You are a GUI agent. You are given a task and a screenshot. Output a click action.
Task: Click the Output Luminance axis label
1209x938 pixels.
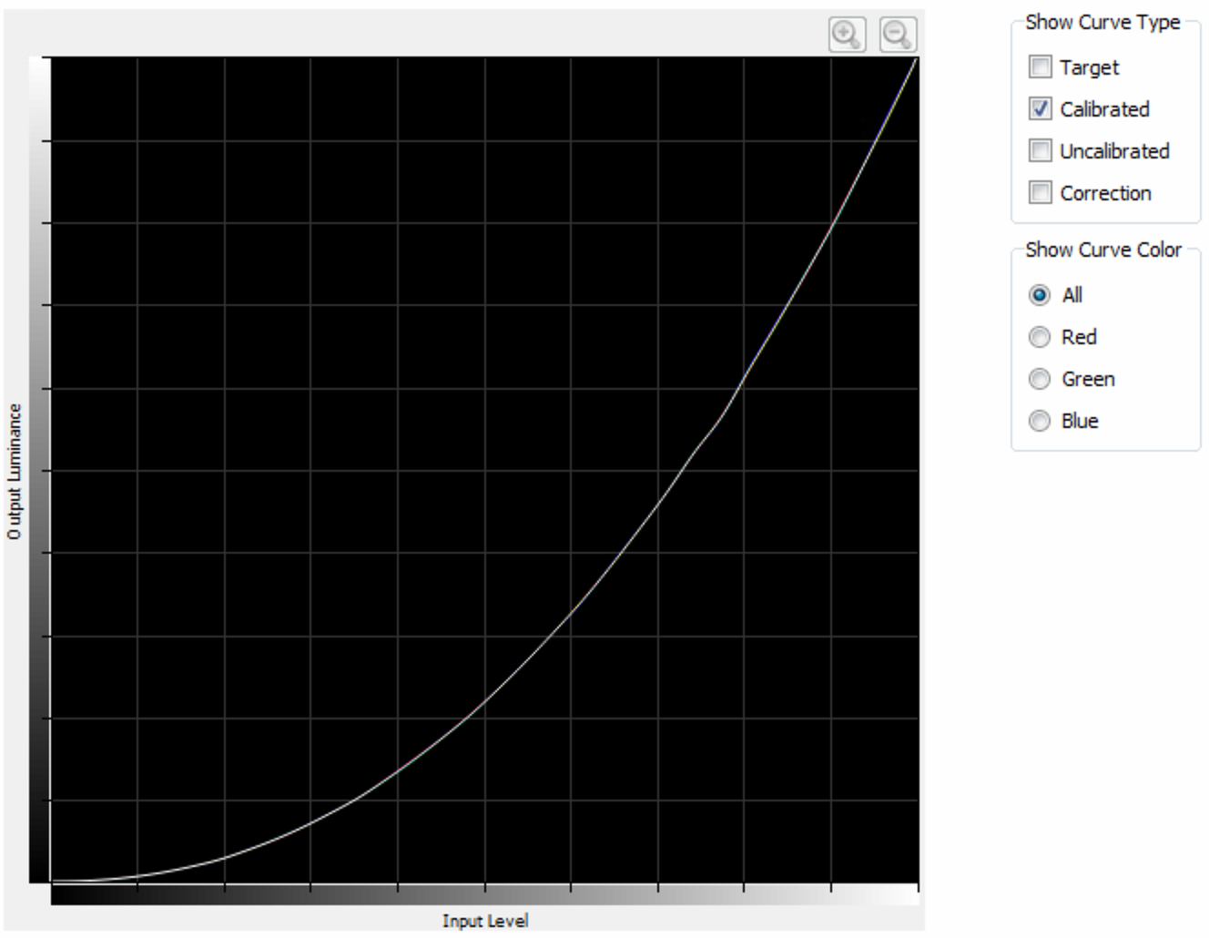(x=14, y=471)
